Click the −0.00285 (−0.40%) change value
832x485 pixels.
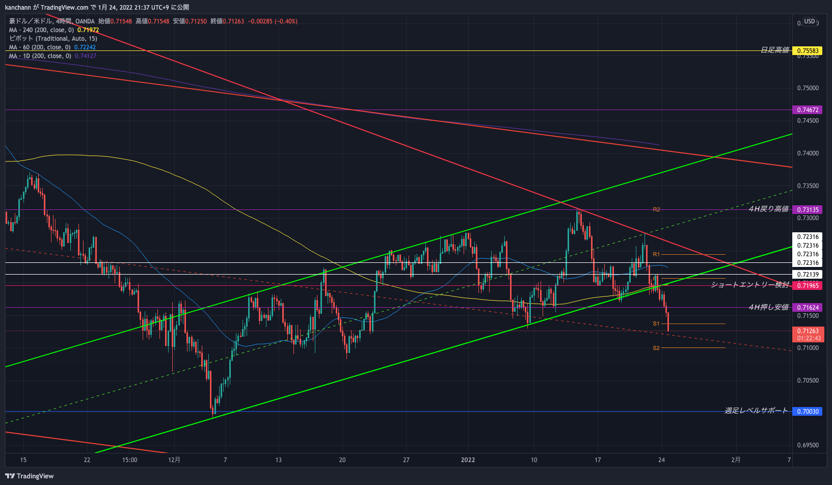pyautogui.click(x=273, y=21)
